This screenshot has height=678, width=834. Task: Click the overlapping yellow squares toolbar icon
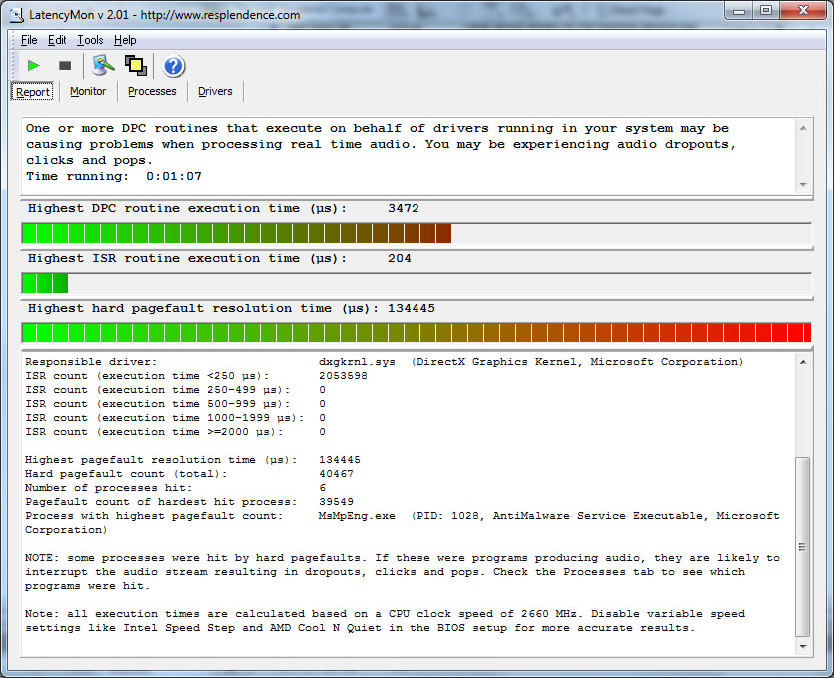[x=135, y=66]
